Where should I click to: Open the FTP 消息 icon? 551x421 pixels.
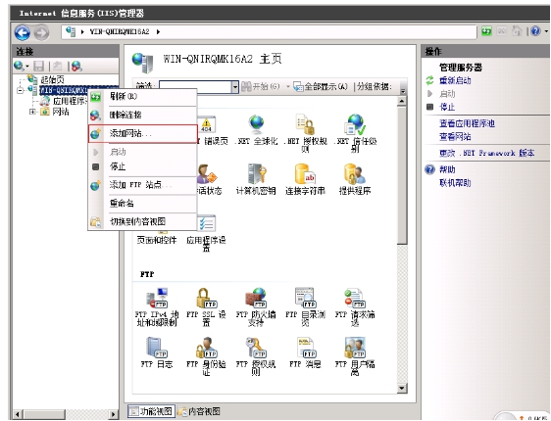(305, 352)
